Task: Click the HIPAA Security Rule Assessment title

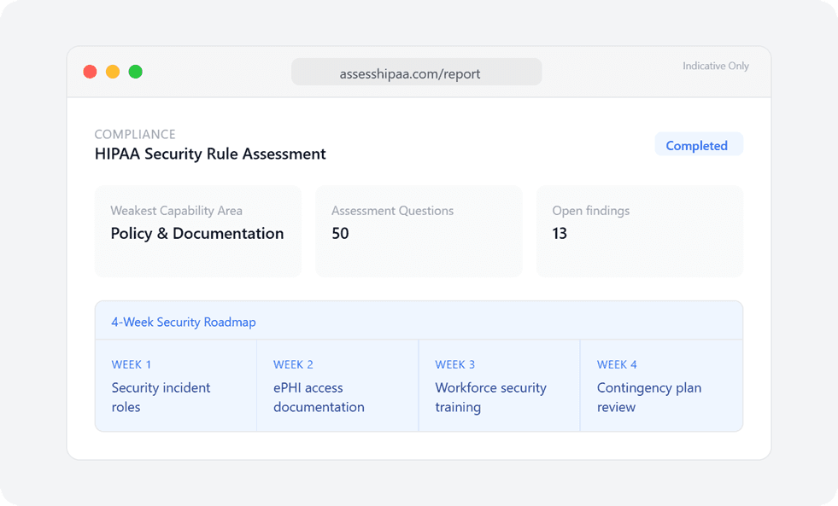Action: (x=210, y=154)
